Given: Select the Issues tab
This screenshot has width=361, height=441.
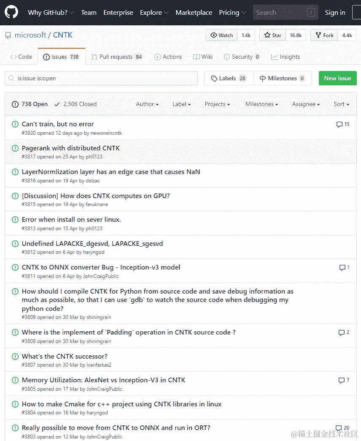Looking at the screenshot, I should point(62,57).
